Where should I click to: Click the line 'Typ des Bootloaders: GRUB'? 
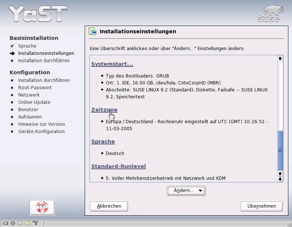(137, 76)
